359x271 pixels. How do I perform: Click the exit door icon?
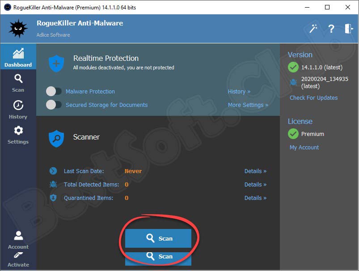point(349,29)
